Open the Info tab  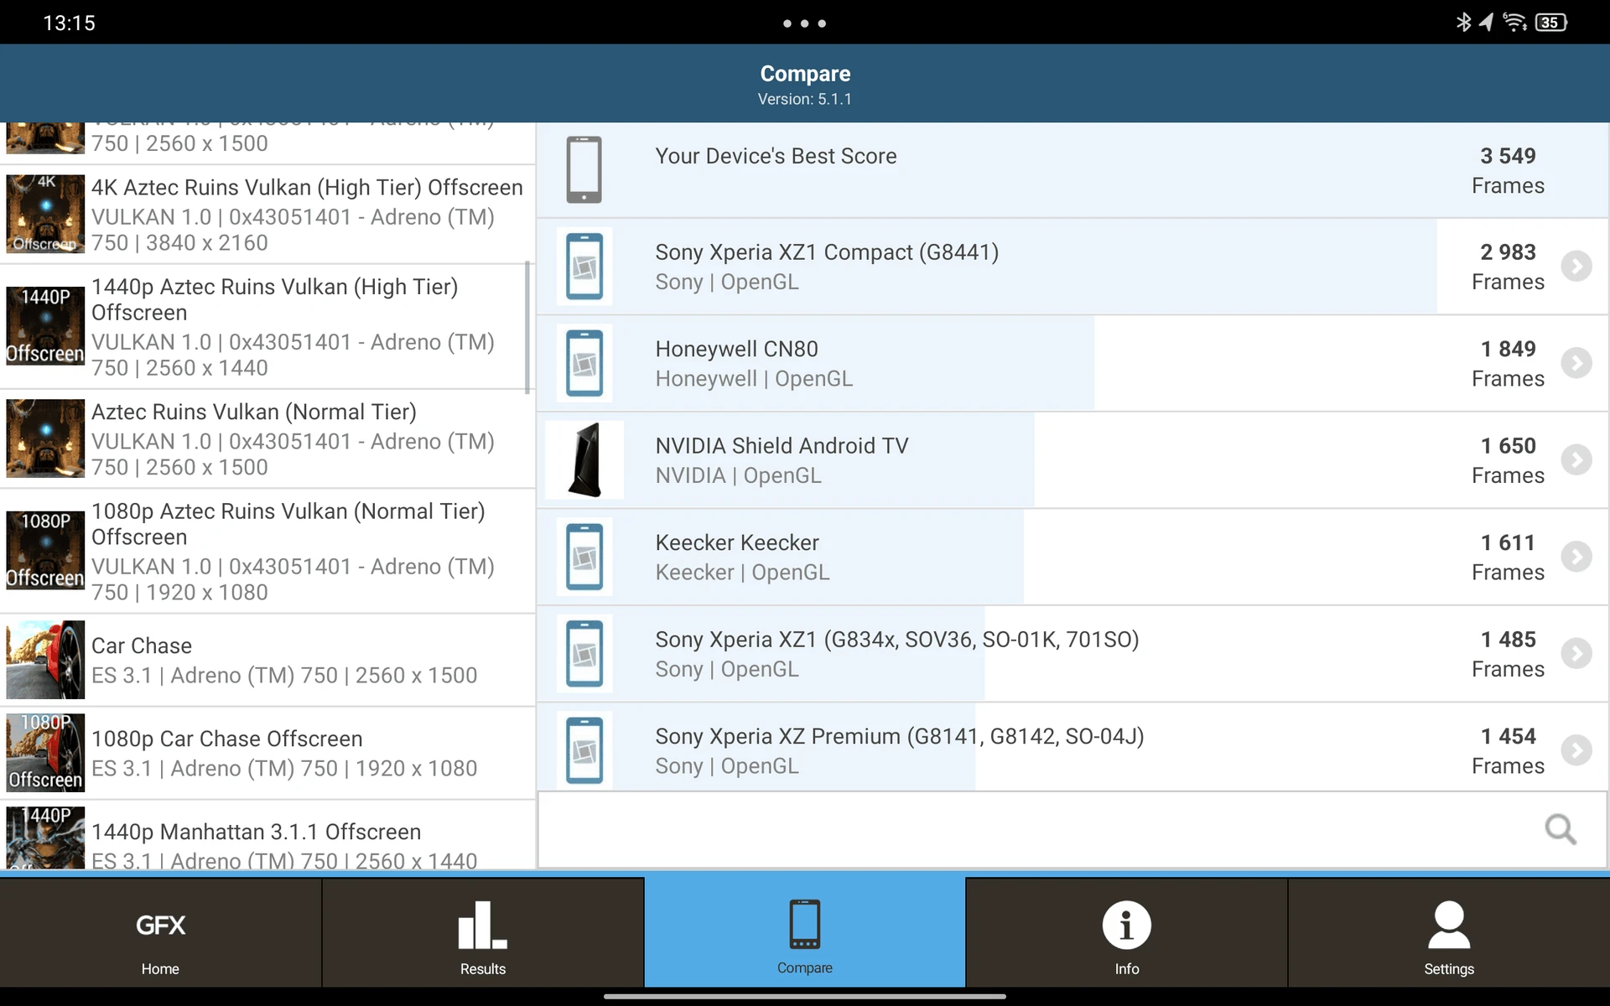click(x=1126, y=932)
